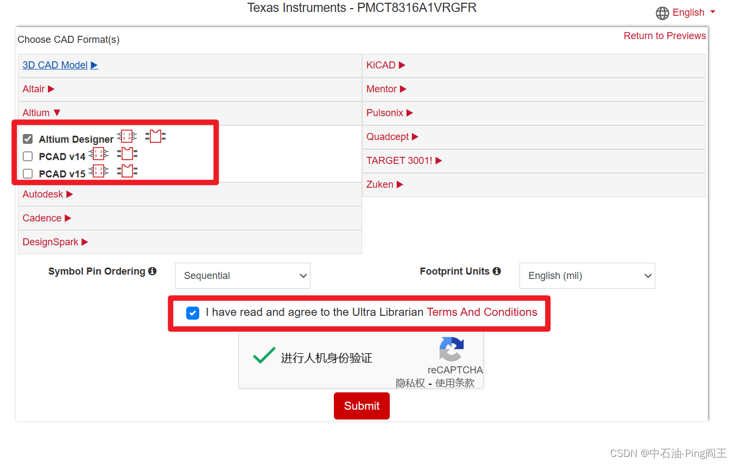Viewport: 735px width, 464px height.
Task: Click the footprint icon beside PCAD v15
Action: pyautogui.click(x=128, y=171)
